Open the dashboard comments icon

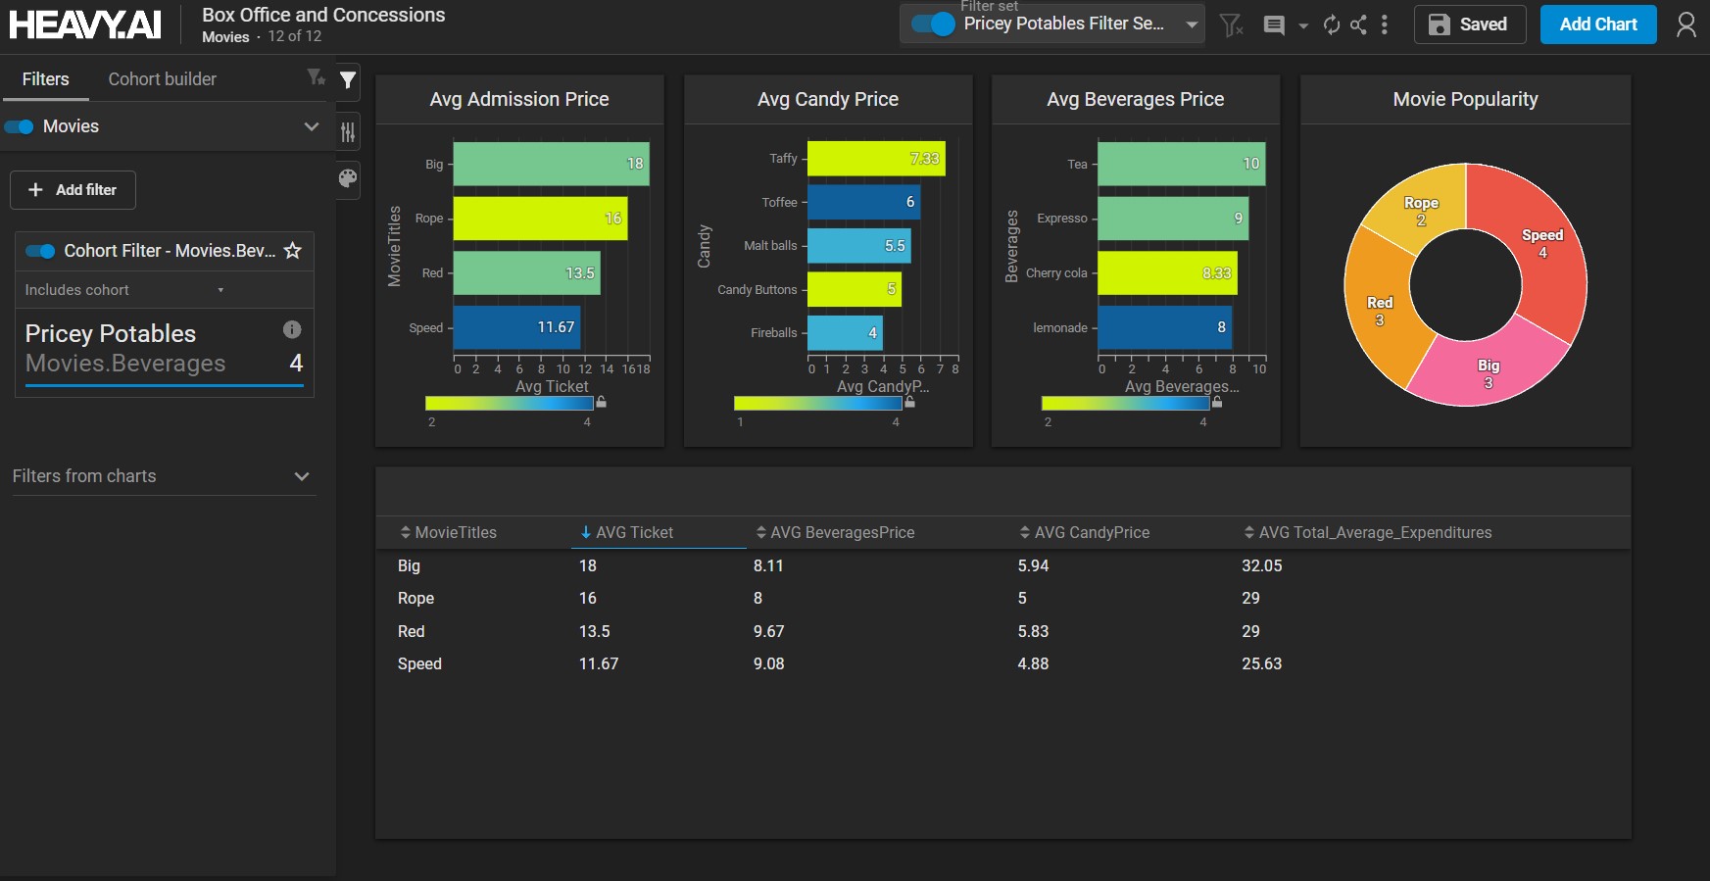click(x=1274, y=24)
